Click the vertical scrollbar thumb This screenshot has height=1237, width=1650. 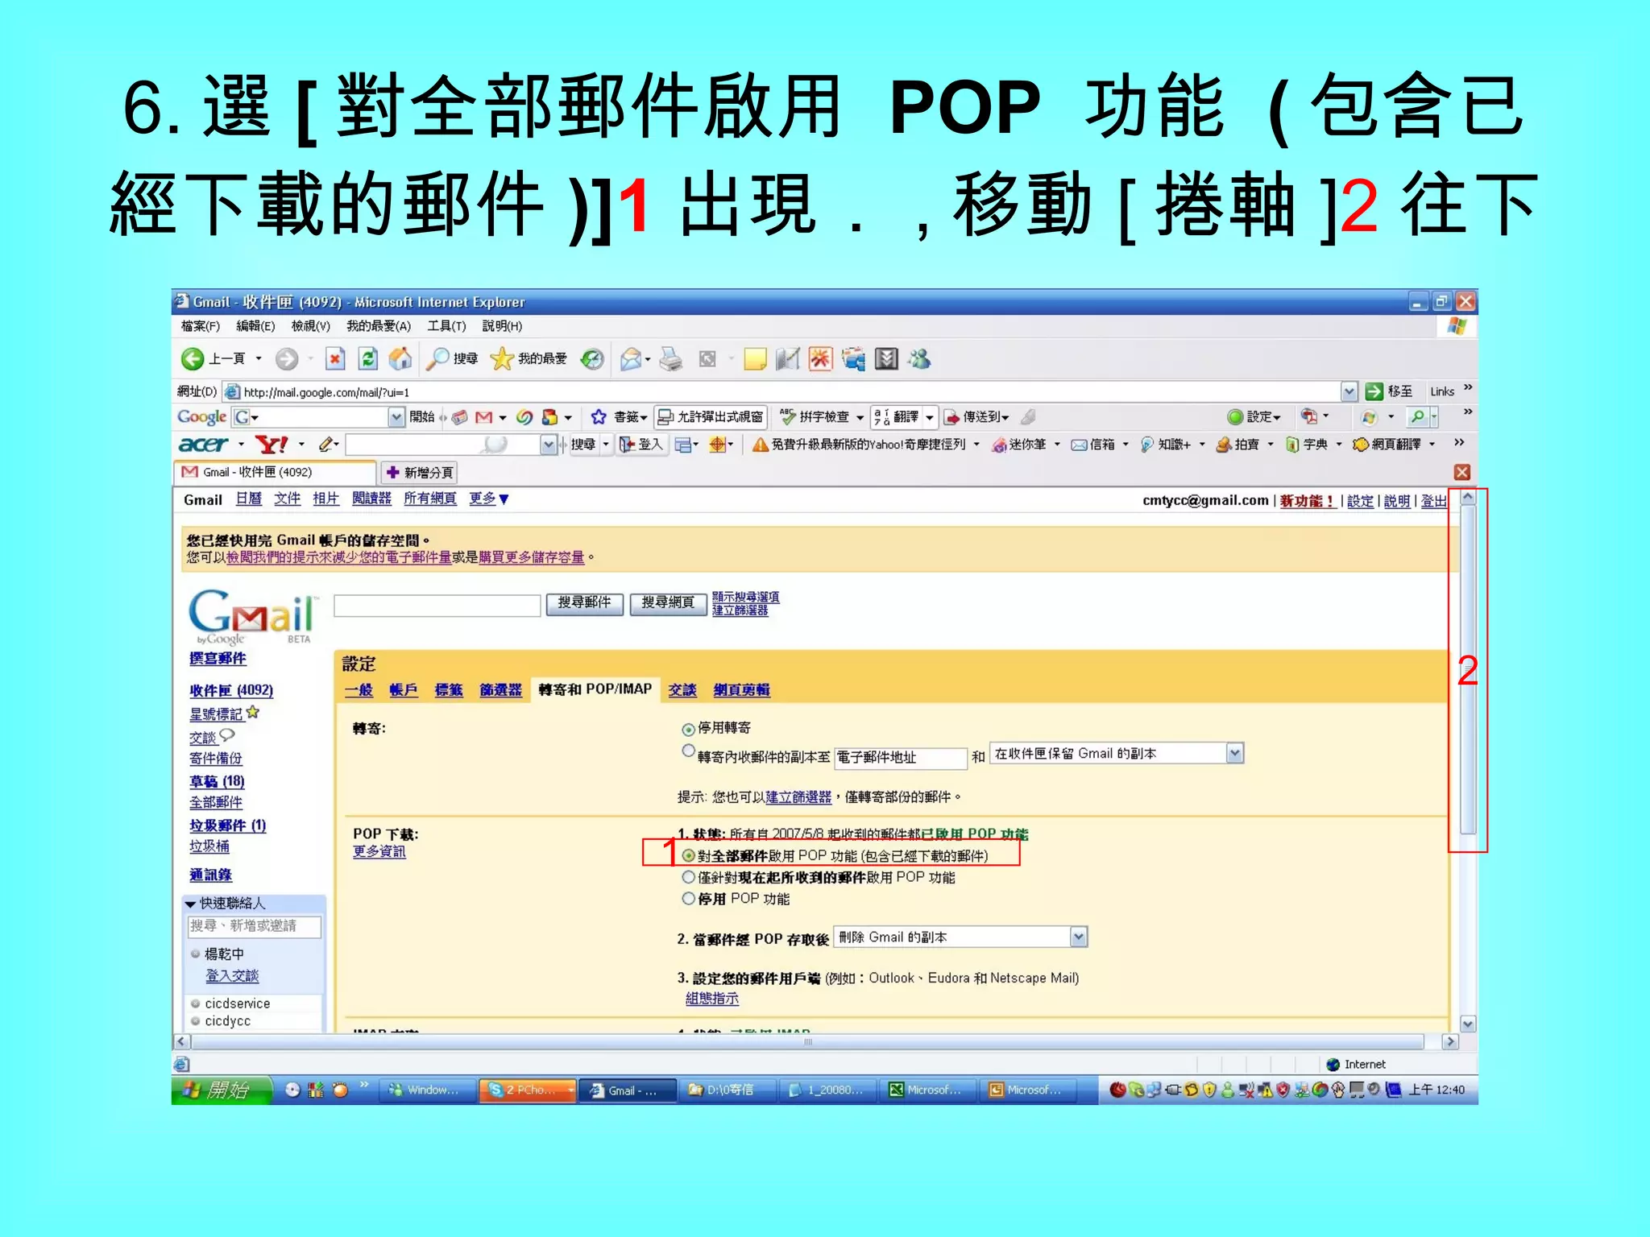[1468, 670]
